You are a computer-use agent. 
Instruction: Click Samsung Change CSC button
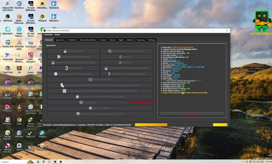coord(73,74)
